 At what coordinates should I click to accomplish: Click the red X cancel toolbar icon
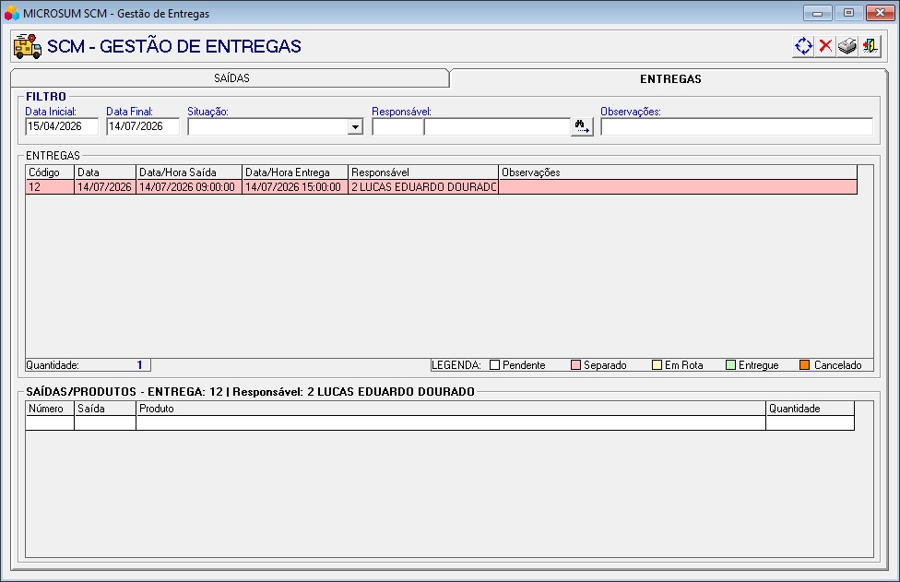click(825, 46)
